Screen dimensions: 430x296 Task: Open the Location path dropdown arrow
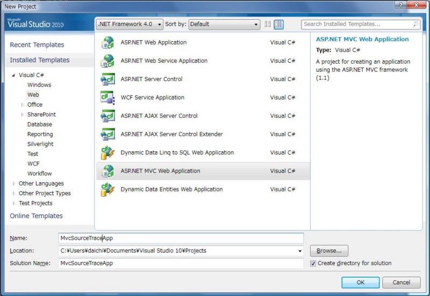click(x=300, y=251)
